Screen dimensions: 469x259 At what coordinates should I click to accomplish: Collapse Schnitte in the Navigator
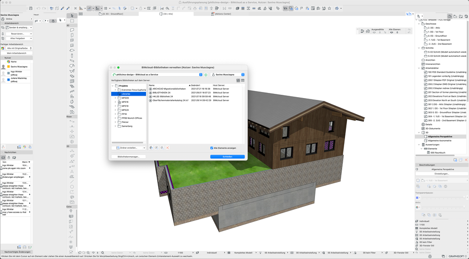tap(419, 48)
